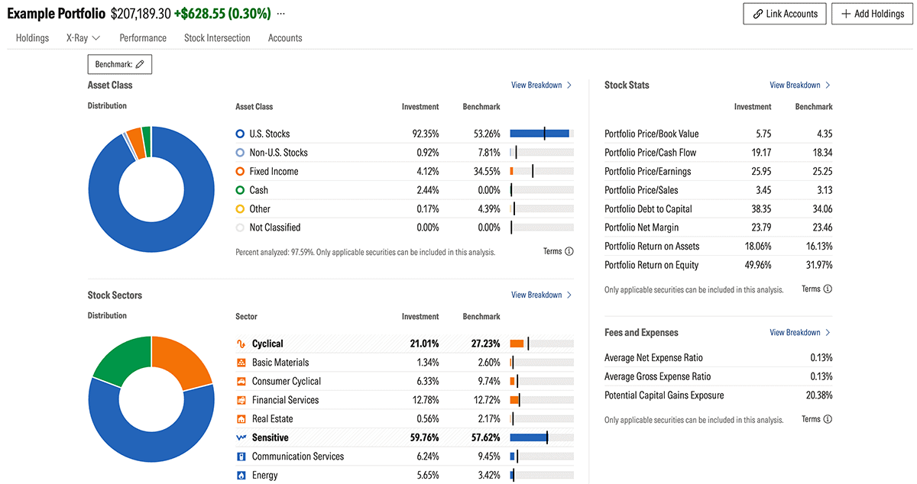This screenshot has width=917, height=484.
Task: Click the 49.96% Return on Equity value
Action: point(757,265)
